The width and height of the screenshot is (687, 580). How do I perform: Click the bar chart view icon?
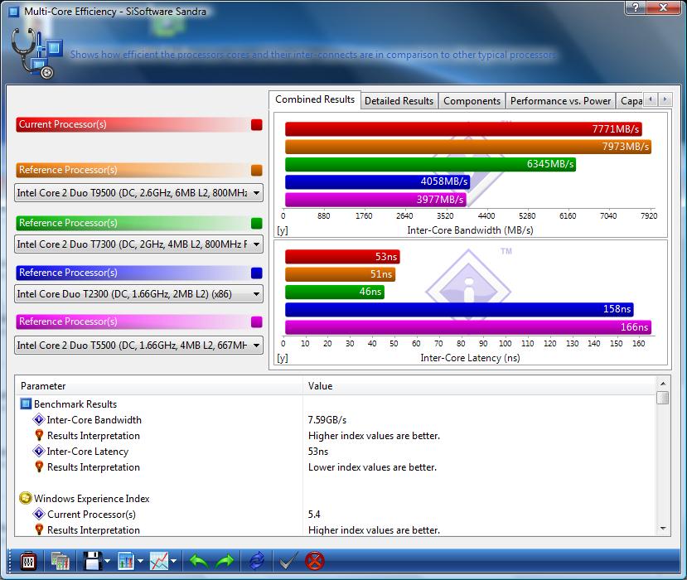pyautogui.click(x=126, y=561)
